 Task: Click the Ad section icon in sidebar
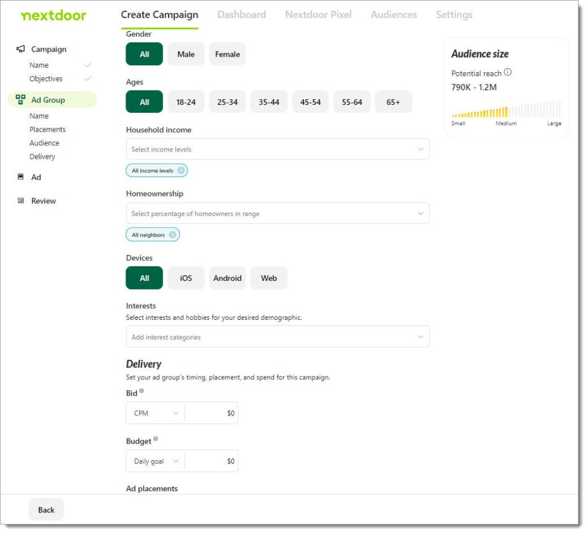pyautogui.click(x=21, y=177)
